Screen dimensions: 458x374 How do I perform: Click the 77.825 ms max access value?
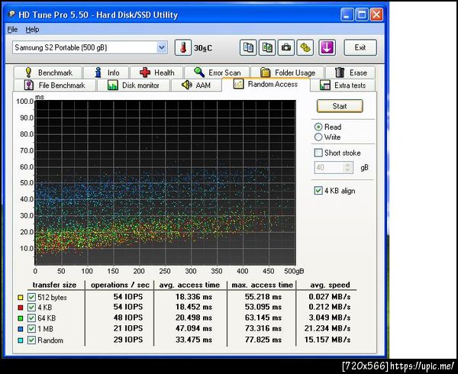(263, 340)
